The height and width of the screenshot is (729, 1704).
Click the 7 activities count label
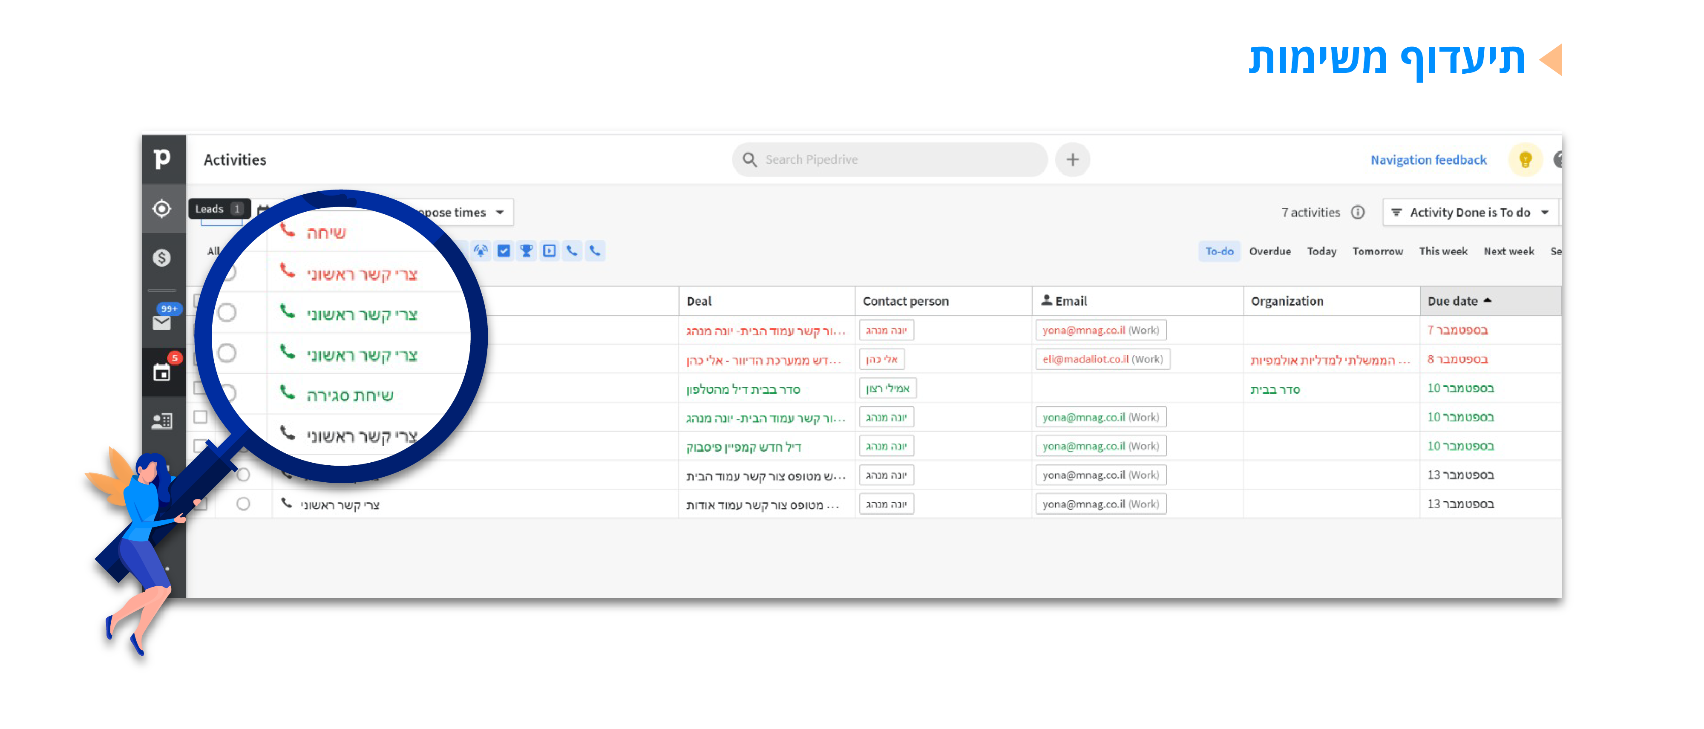(1310, 212)
